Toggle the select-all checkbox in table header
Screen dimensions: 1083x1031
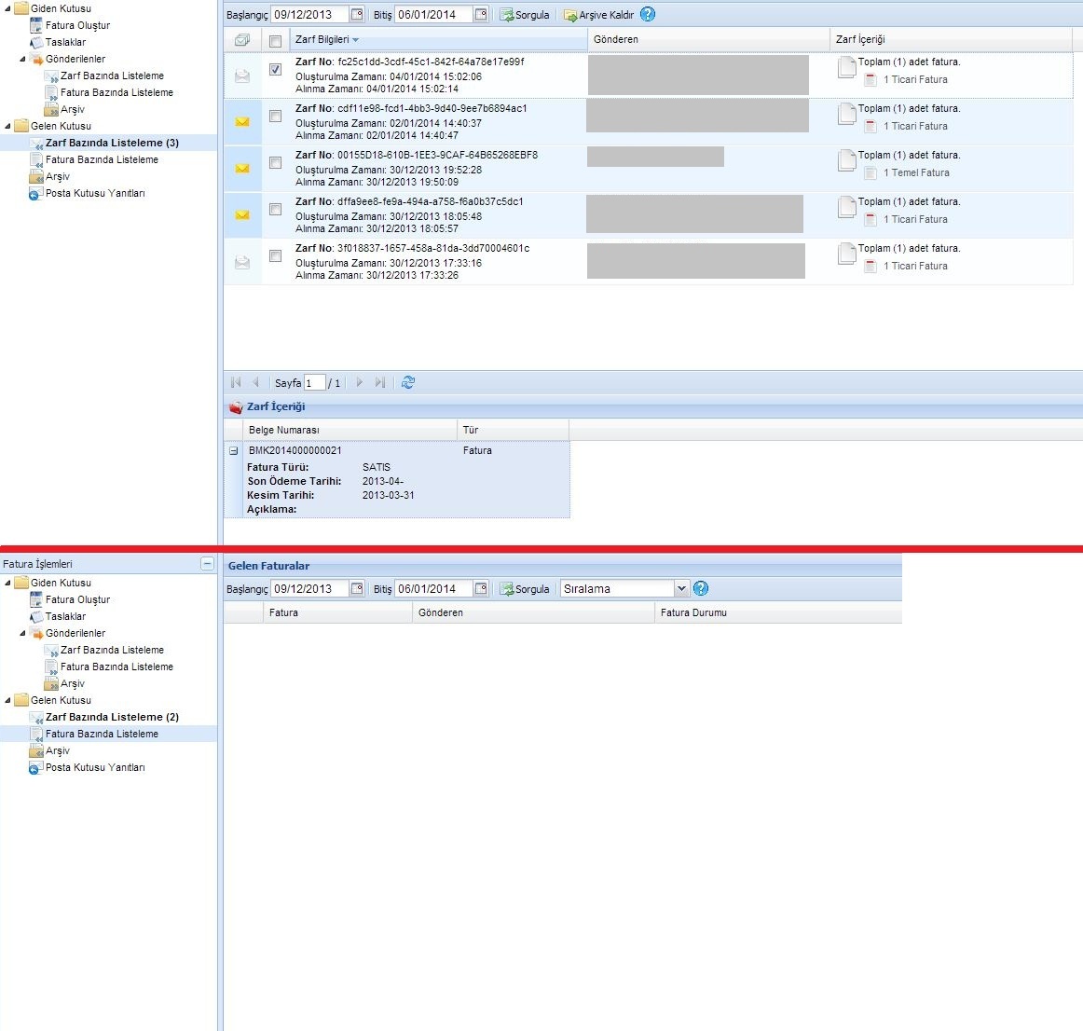[275, 41]
